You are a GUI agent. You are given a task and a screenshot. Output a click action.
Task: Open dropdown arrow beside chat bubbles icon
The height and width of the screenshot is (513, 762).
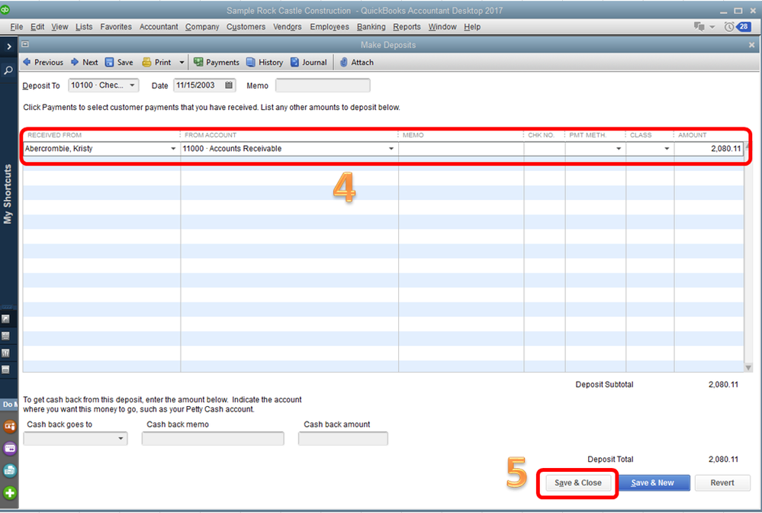tap(712, 27)
